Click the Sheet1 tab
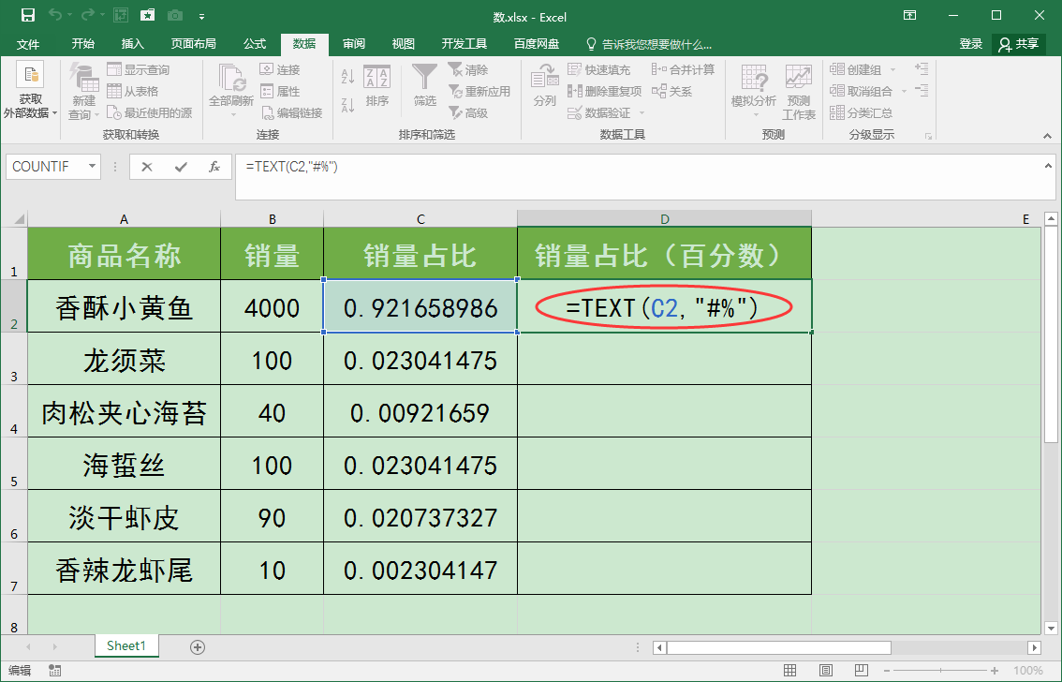The height and width of the screenshot is (682, 1062). tap(126, 646)
